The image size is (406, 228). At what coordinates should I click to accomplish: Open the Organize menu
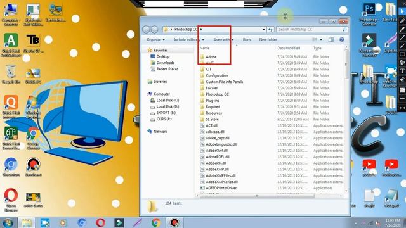tap(155, 39)
